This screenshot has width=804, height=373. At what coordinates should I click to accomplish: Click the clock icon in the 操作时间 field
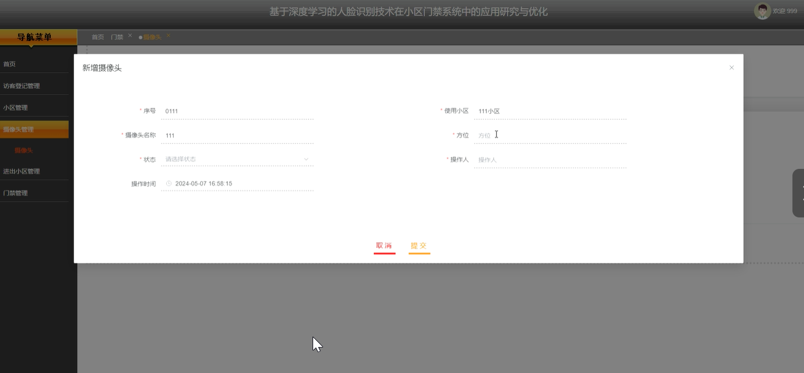click(169, 183)
